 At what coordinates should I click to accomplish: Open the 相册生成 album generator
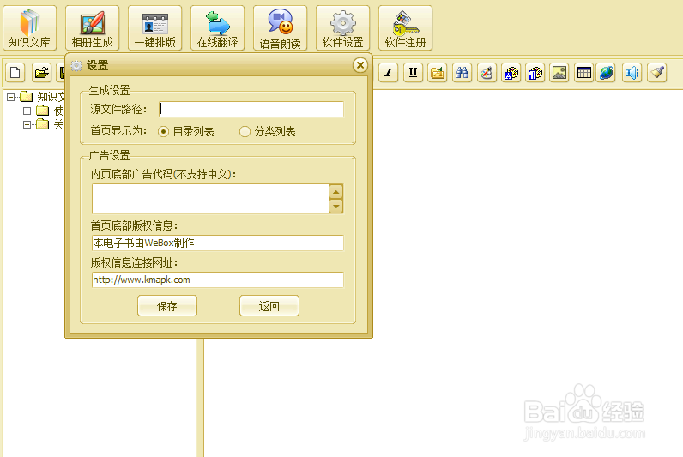[92, 28]
